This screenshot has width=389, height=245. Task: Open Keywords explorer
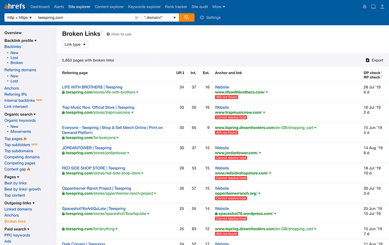pos(144,7)
